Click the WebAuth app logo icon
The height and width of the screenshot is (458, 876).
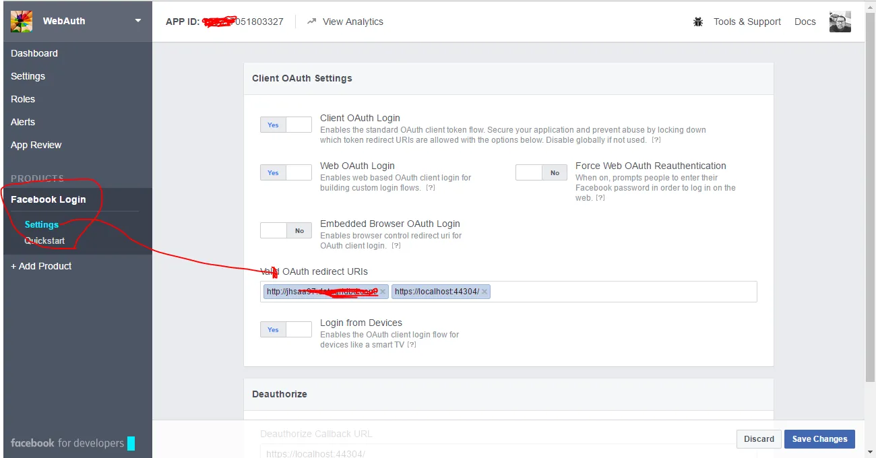(22, 22)
